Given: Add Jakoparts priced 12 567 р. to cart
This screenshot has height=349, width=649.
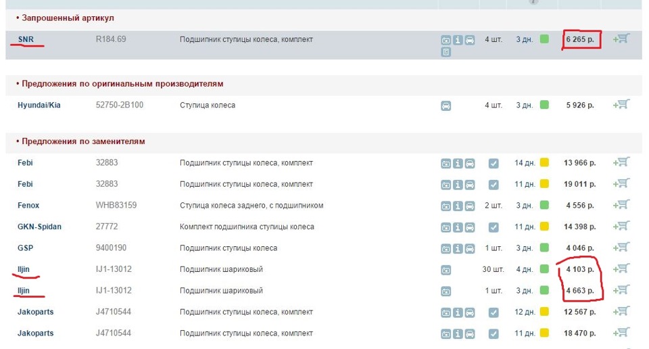Looking at the screenshot, I should (x=621, y=311).
